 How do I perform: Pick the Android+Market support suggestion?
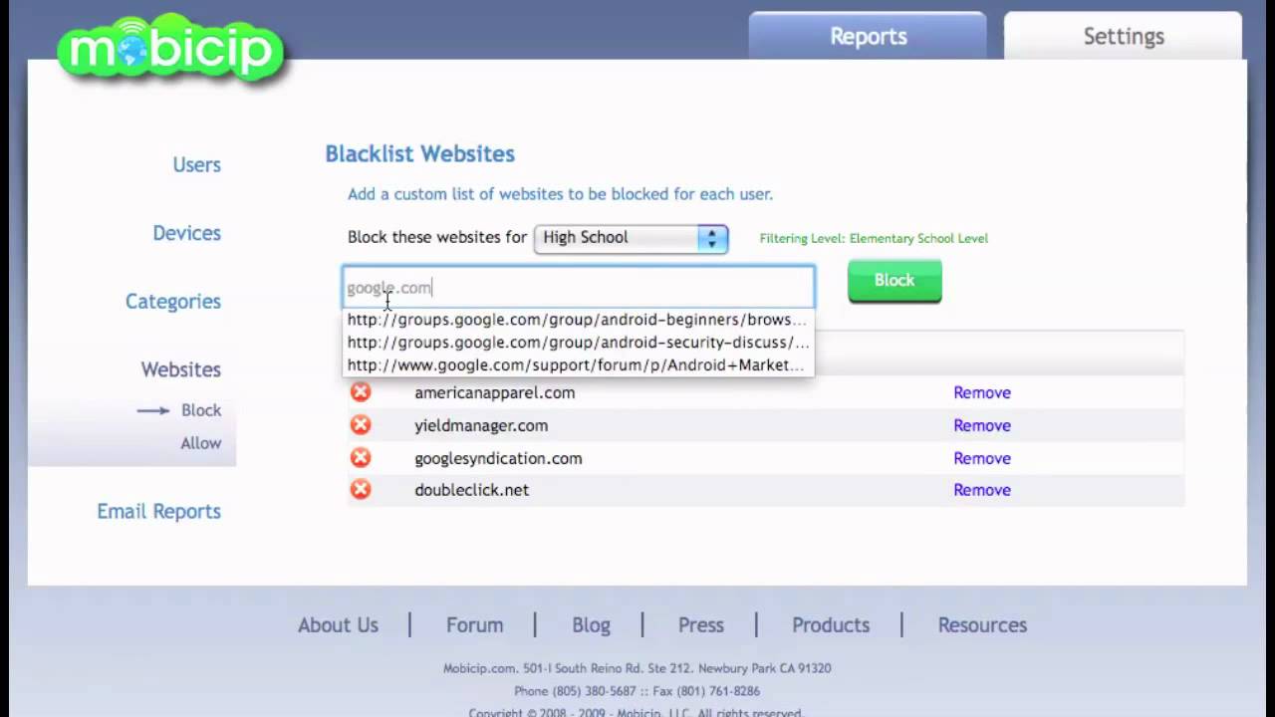tap(575, 365)
